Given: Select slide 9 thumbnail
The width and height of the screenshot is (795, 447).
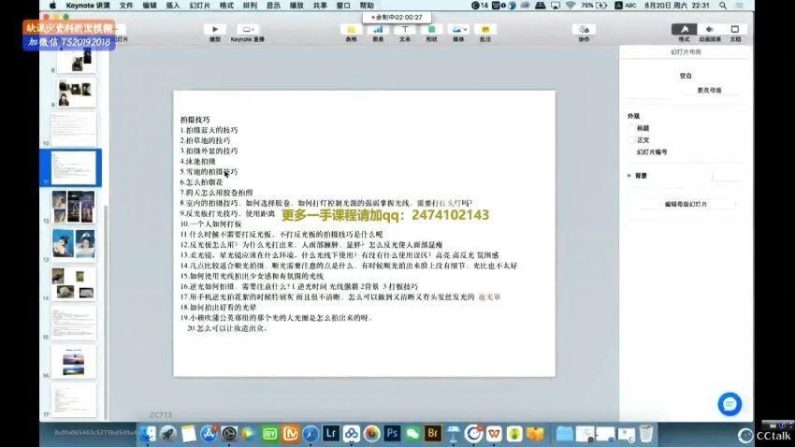Looking at the screenshot, I should point(76,94).
